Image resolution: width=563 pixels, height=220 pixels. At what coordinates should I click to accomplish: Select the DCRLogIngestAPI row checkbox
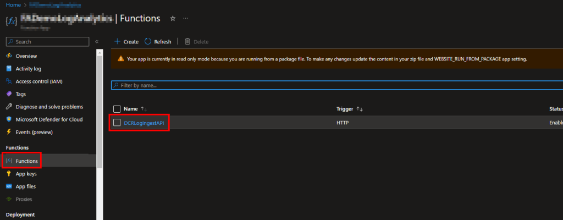[x=117, y=123]
